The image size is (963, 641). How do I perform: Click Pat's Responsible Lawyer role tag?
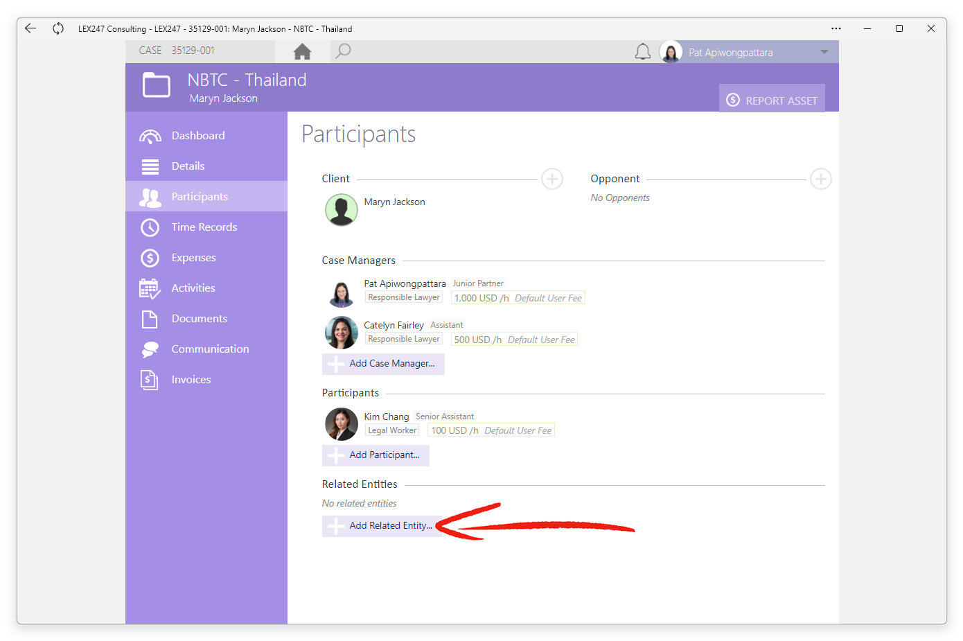click(404, 297)
